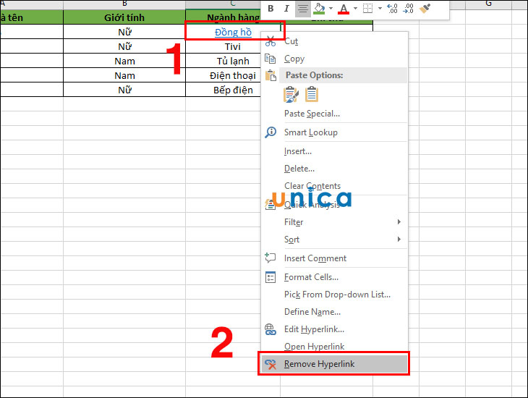Click the Format Painter brush icon

click(425, 9)
